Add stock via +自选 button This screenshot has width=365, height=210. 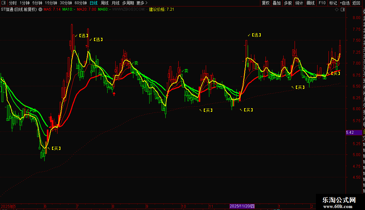(345, 3)
